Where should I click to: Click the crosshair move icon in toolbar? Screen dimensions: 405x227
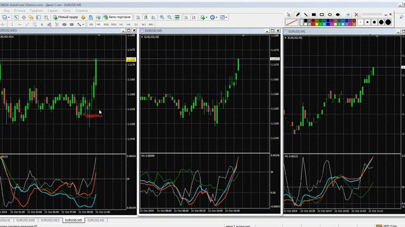(24, 17)
